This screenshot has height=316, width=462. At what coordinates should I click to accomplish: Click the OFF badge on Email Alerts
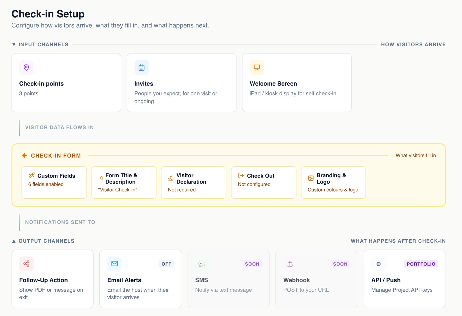[166, 264]
